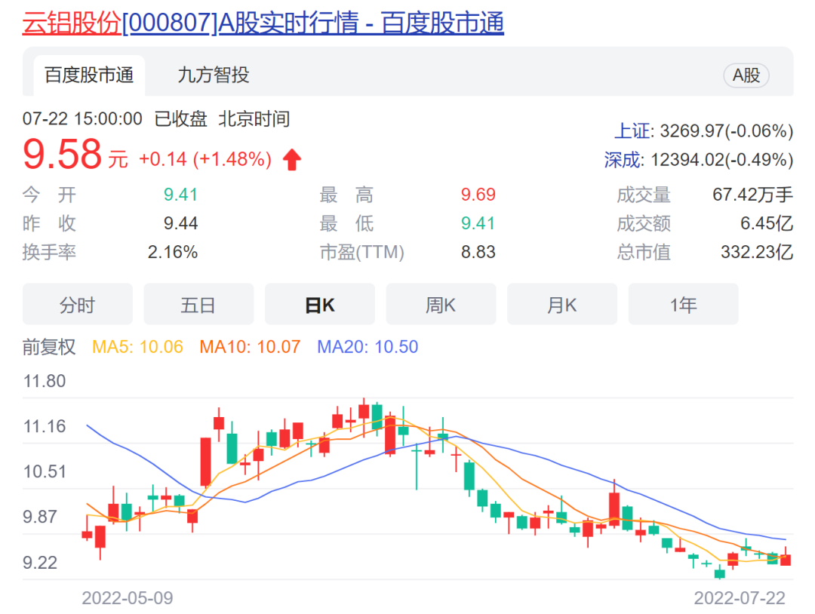Open the 上证 index link
Screen dimensions: 815x614
(632, 131)
